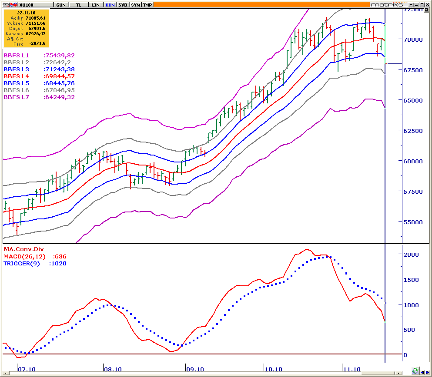This screenshot has width=432, height=377.
Task: Click the MA.Conv.Div indicator label
Action: point(23,249)
